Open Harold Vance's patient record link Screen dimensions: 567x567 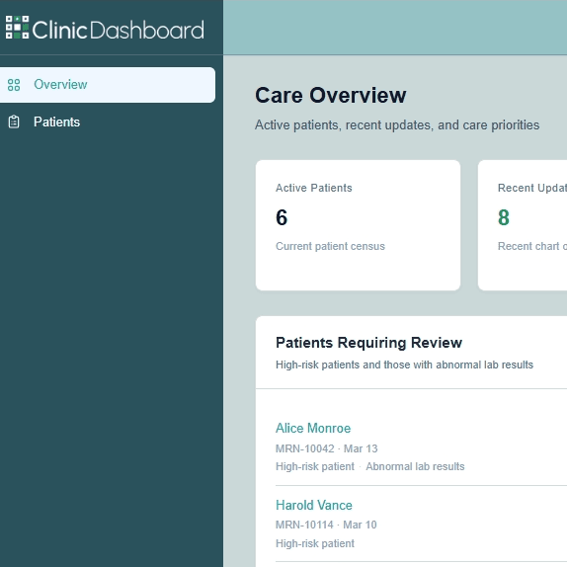(x=314, y=505)
